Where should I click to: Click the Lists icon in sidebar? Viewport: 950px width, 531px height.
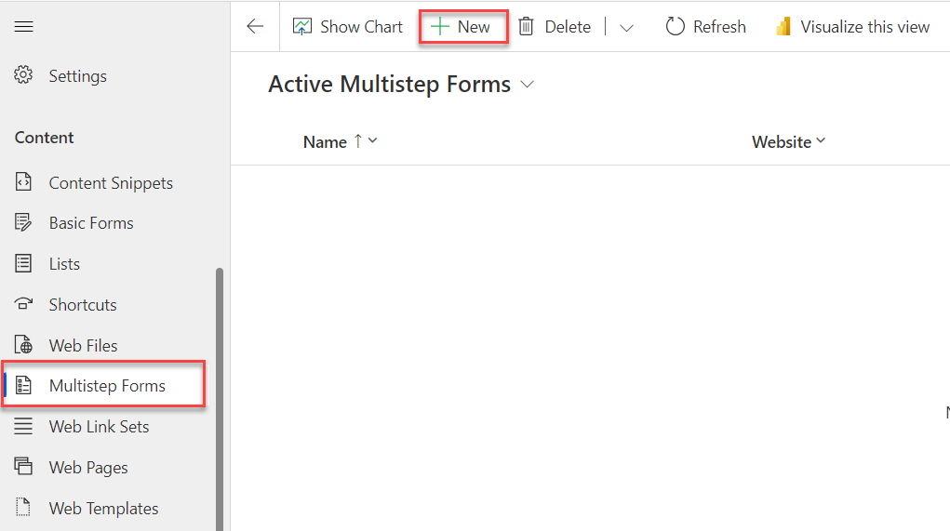point(24,264)
